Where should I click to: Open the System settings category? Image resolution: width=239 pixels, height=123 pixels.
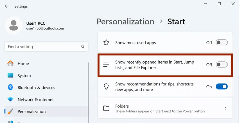[46, 75]
